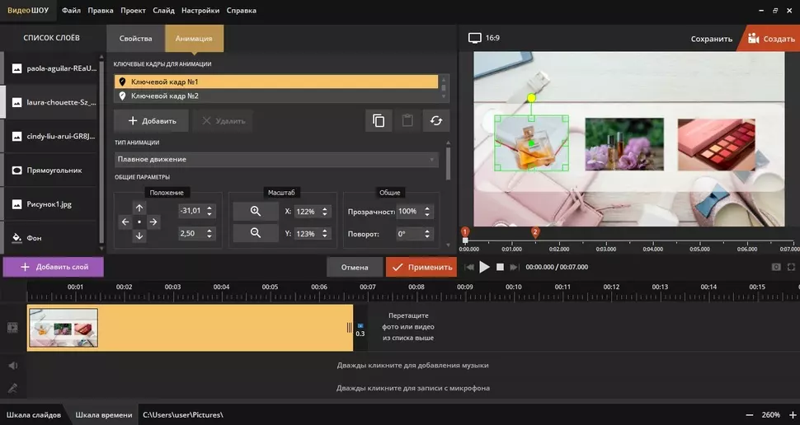Image resolution: width=800 pixels, height=425 pixels.
Task: Copy keyframe settings with the copy icon
Action: click(379, 121)
